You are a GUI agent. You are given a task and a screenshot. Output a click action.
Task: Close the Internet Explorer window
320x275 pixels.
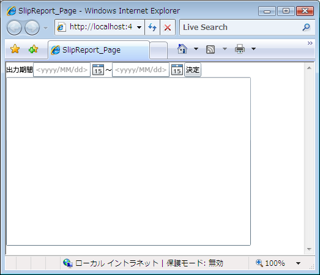click(305, 11)
